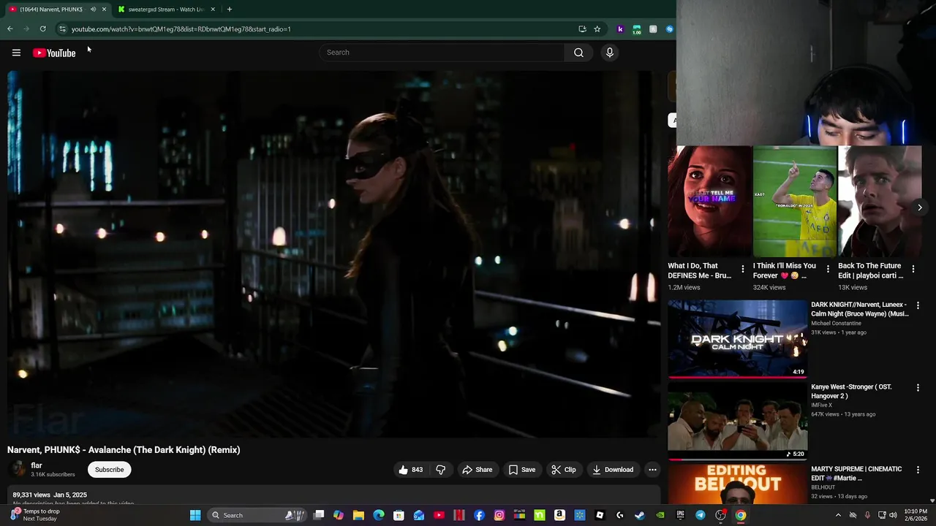936x526 pixels.
Task: Download the Avalanche remix video
Action: (613, 470)
